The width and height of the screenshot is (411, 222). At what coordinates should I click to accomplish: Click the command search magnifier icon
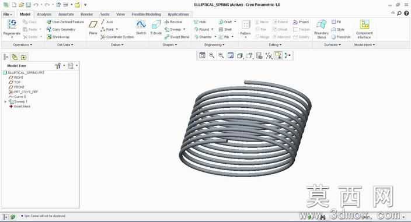pos(399,13)
